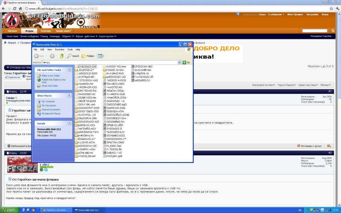The width and height of the screenshot is (341, 213).
Task: Open the Favorites menu in Explorer
Action: tap(60, 50)
